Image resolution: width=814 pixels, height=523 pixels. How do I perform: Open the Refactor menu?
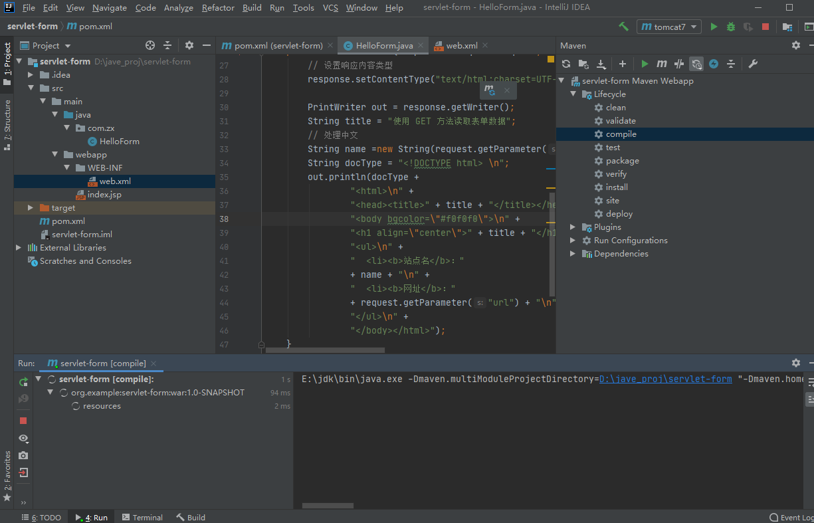[218, 8]
